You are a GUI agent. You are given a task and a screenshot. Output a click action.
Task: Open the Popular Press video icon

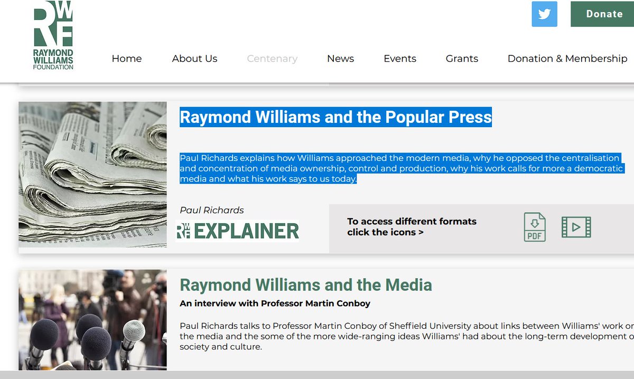coord(576,227)
